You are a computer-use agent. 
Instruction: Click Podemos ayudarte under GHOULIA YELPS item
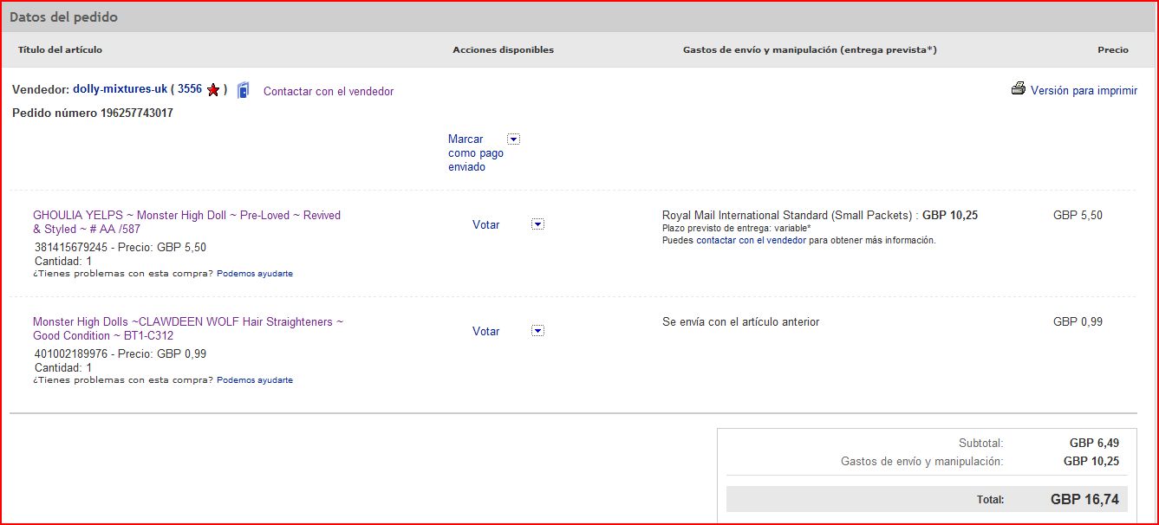point(255,274)
